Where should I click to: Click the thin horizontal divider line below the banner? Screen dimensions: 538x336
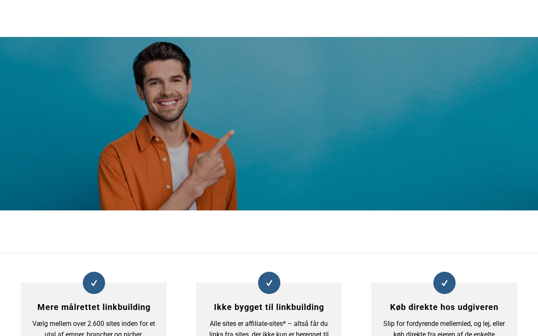(x=269, y=253)
